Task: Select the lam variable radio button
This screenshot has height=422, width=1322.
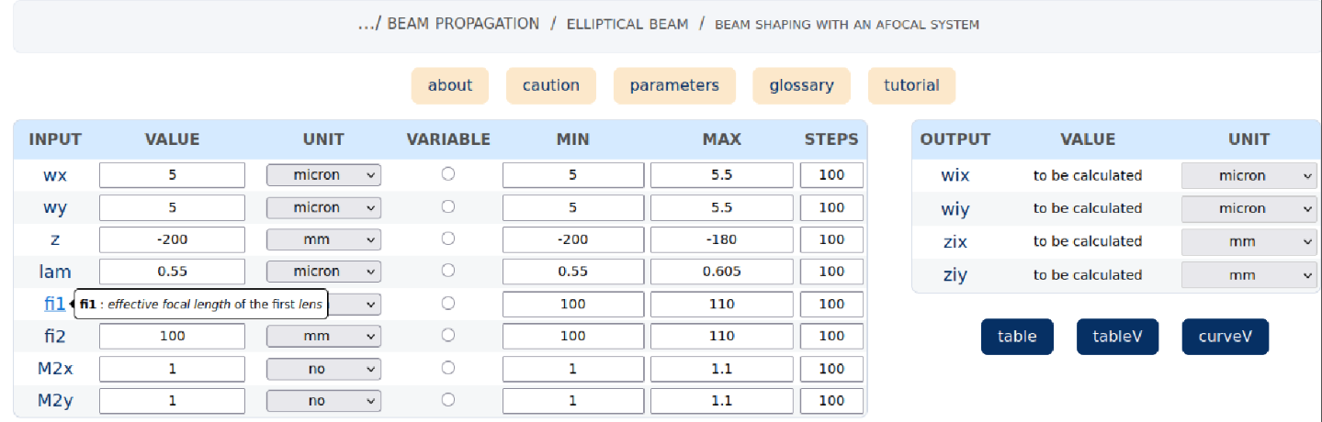Action: pos(448,271)
